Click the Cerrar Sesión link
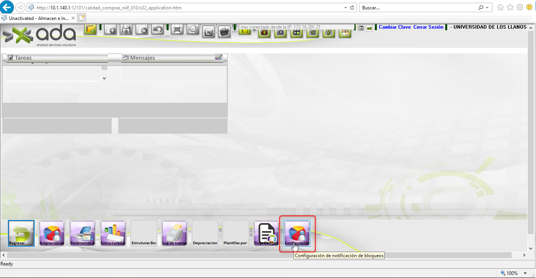The height and width of the screenshot is (278, 536). [428, 27]
